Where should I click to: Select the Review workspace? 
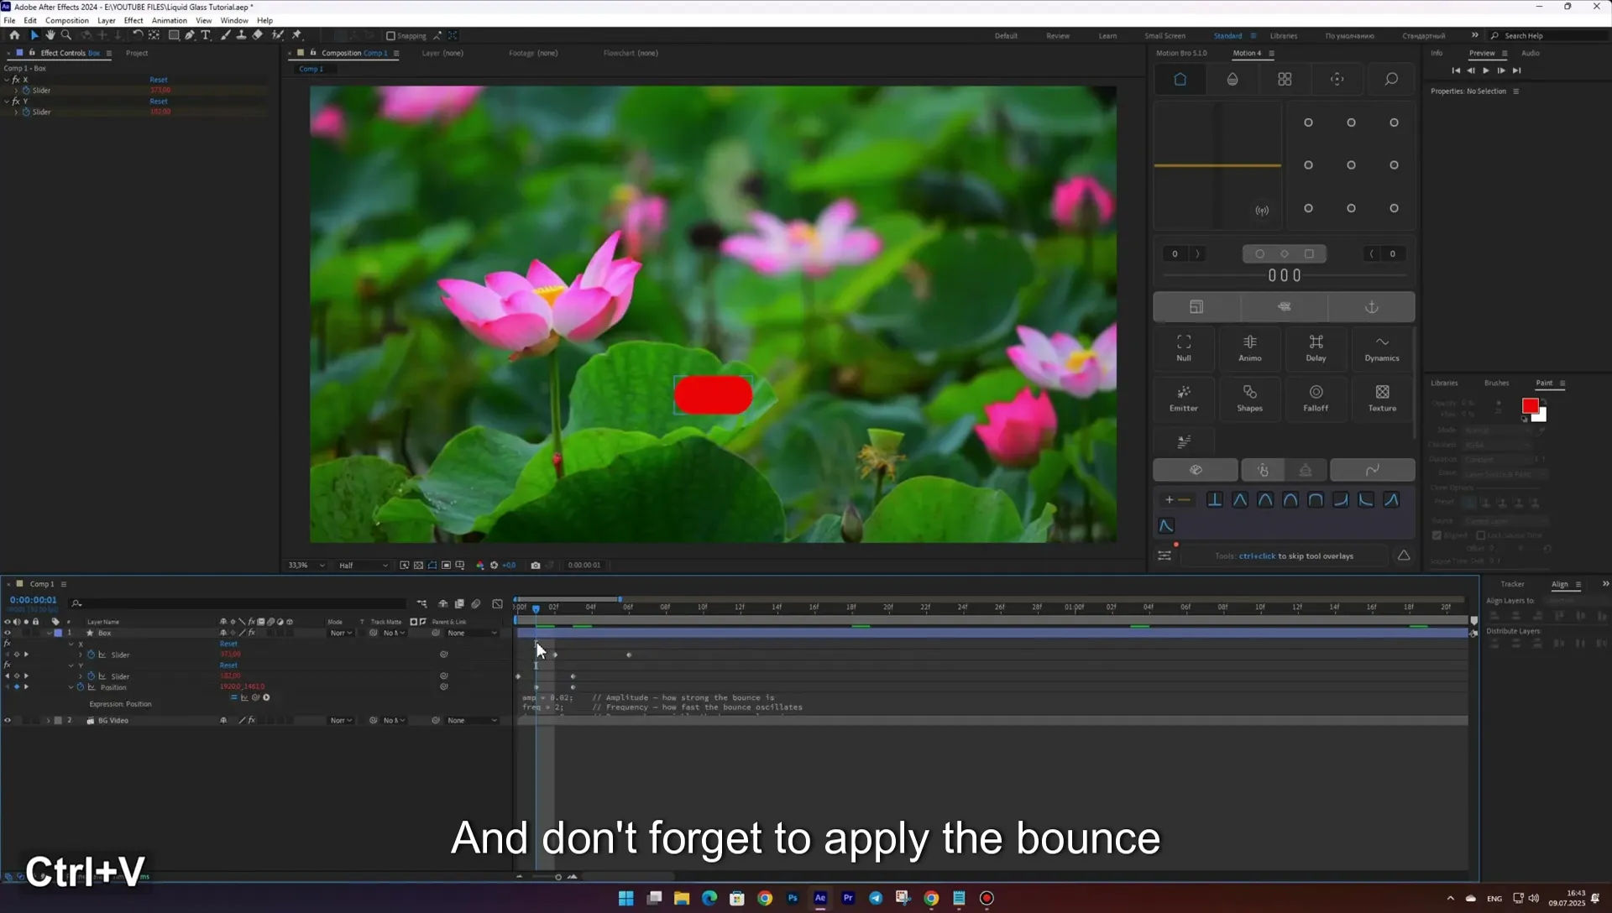(x=1058, y=36)
